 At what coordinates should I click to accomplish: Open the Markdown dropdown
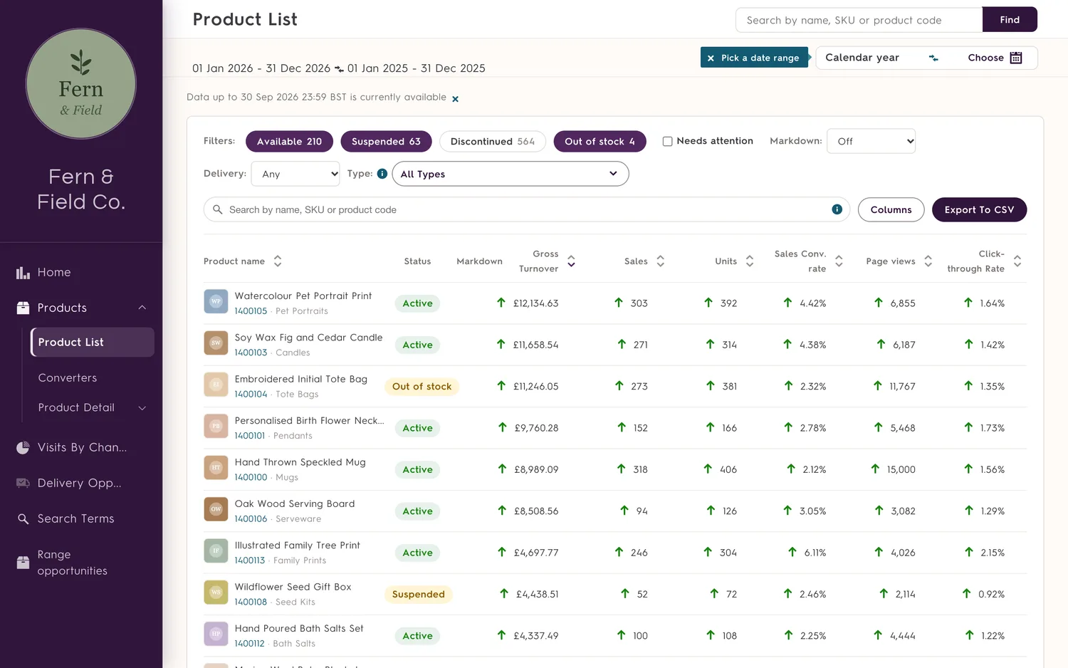click(871, 141)
